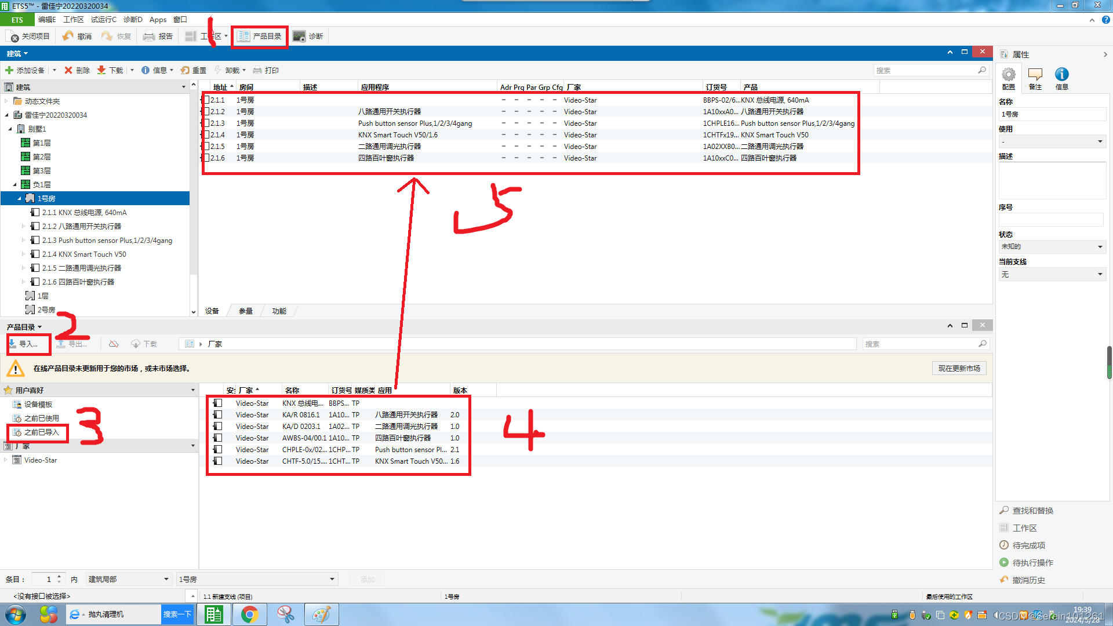Click the 撤消 undo arrow icon

pyautogui.click(x=68, y=37)
